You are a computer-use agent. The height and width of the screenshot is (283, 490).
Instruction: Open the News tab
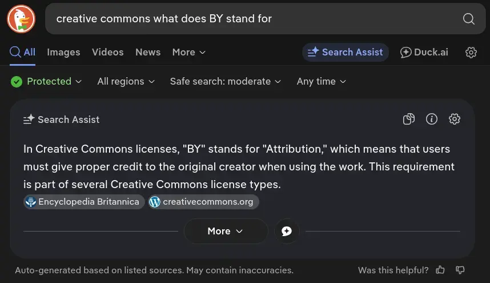pyautogui.click(x=148, y=52)
